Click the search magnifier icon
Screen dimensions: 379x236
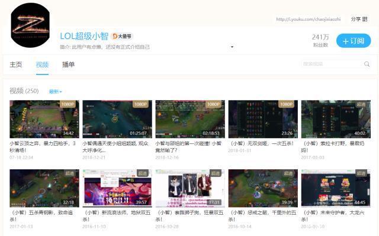click(x=367, y=64)
